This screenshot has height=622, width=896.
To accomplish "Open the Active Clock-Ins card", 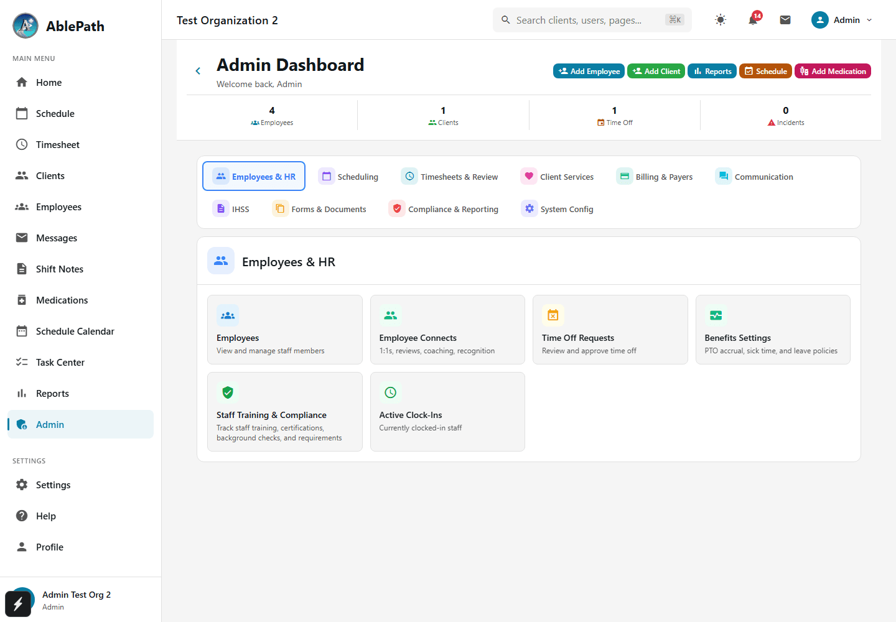I will [447, 412].
